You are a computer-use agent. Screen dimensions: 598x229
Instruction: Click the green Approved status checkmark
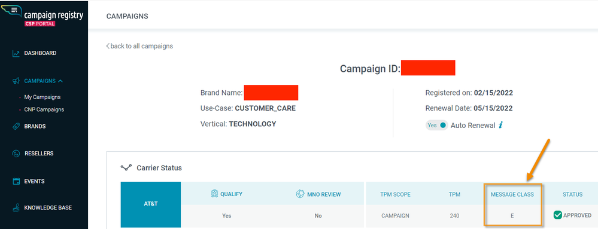[557, 215]
